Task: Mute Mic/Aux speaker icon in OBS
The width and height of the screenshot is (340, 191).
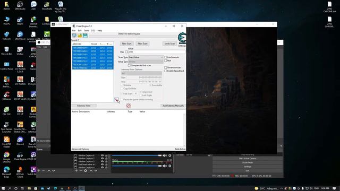Action: click(x=165, y=166)
